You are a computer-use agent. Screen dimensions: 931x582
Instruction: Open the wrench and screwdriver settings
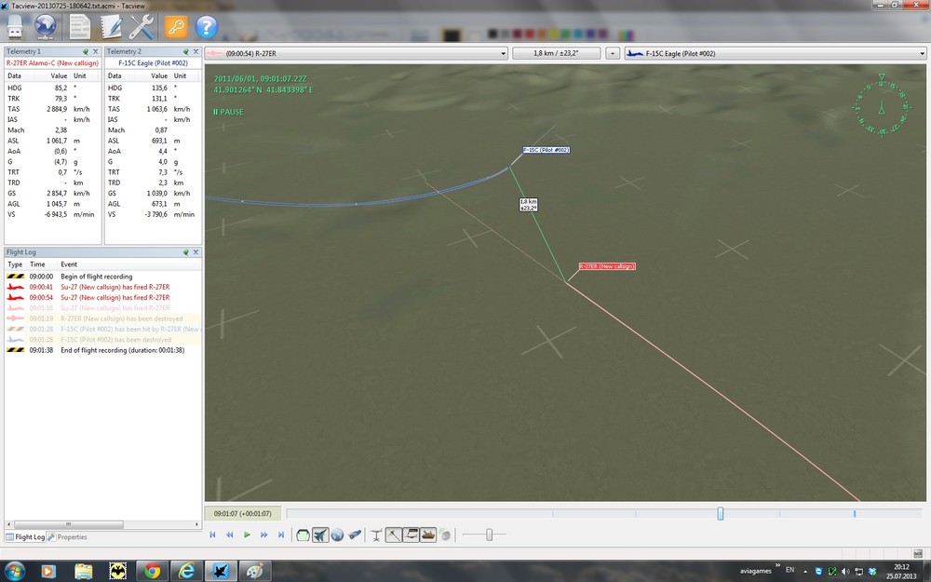142,27
